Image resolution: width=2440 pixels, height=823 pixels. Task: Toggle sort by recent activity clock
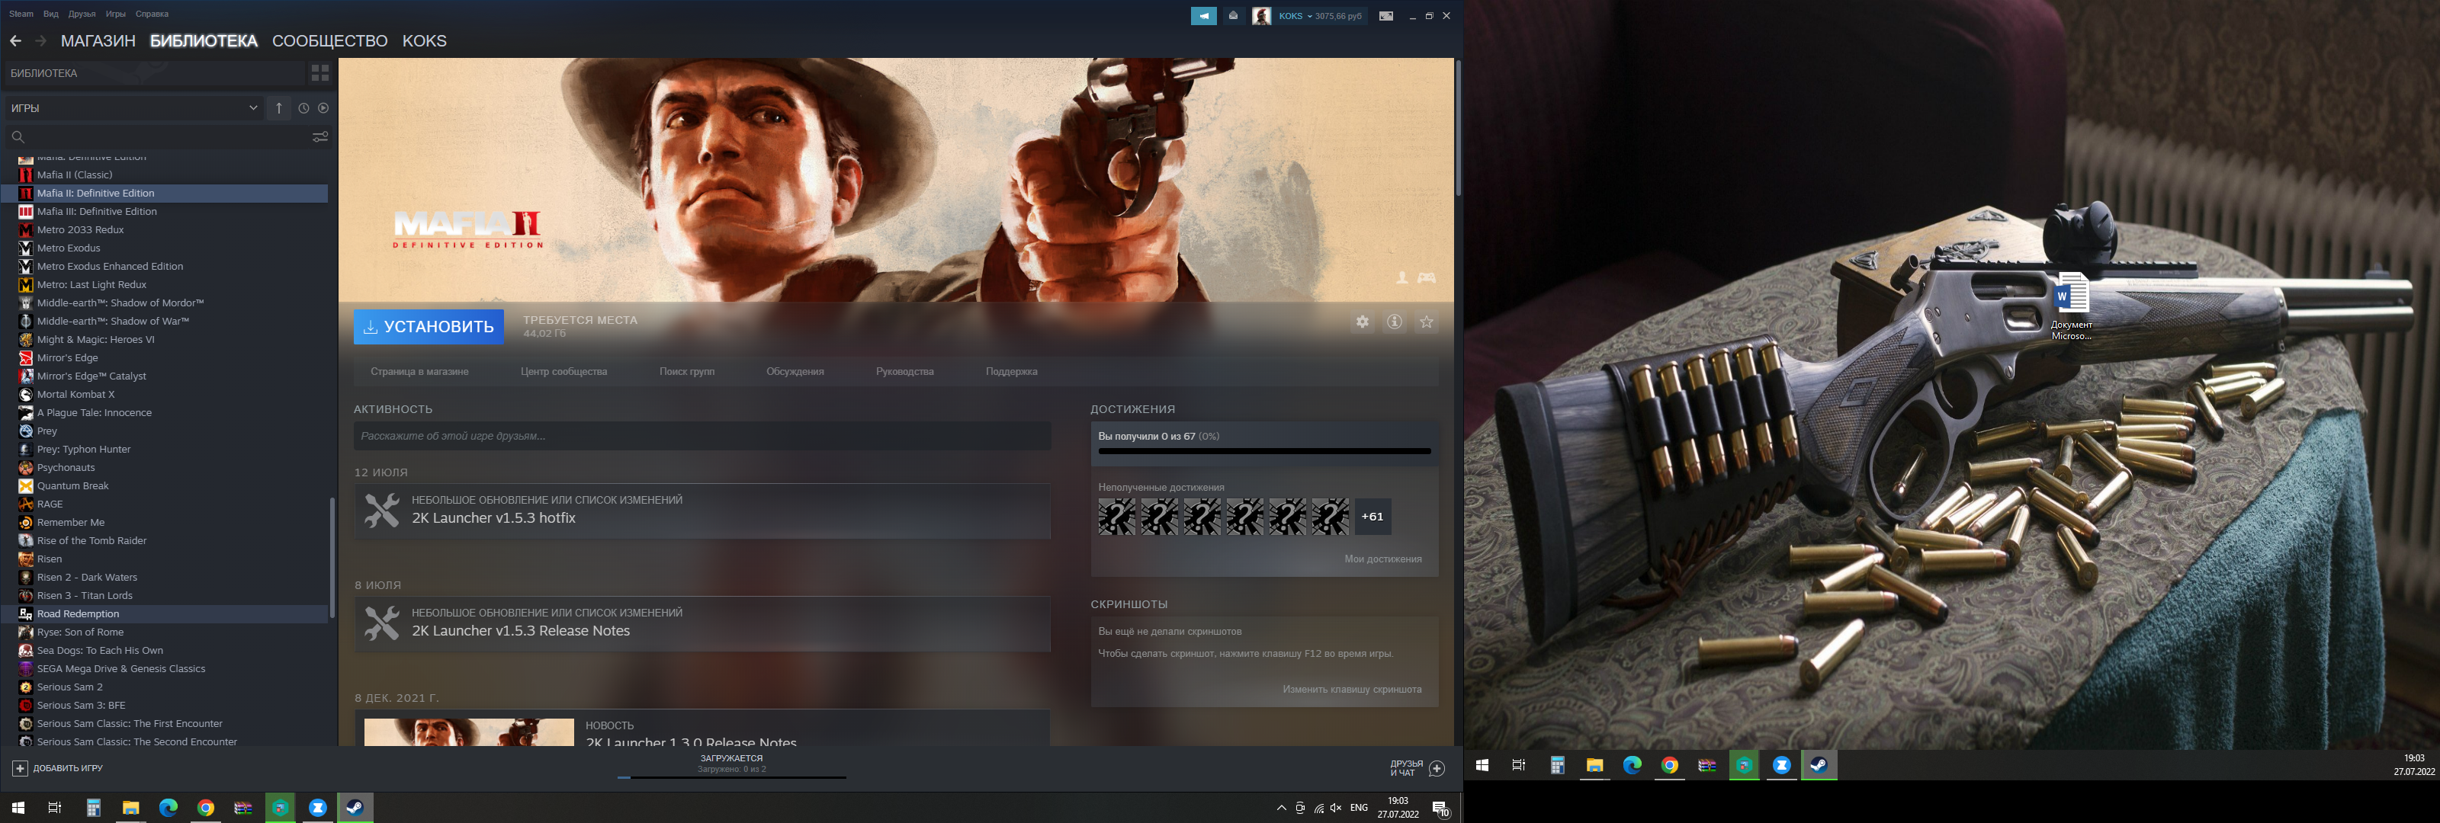click(x=304, y=108)
